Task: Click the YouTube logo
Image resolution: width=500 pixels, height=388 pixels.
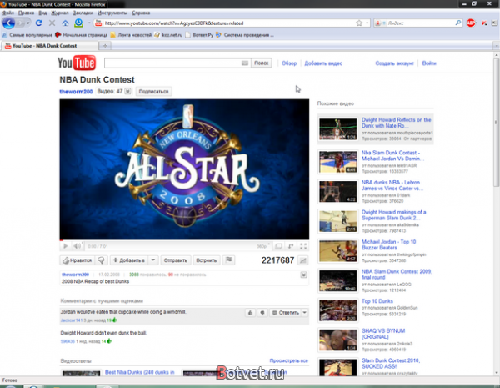Action: click(x=77, y=63)
